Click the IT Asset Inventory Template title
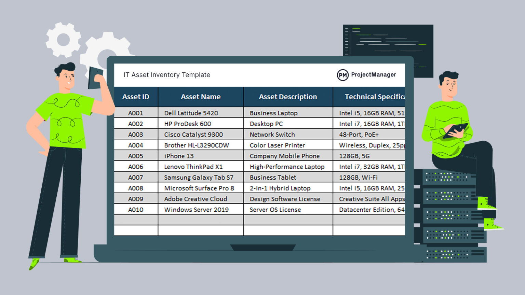This screenshot has height=295, width=525. [166, 75]
